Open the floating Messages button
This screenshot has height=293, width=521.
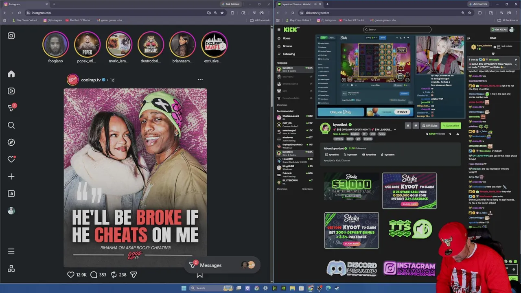(x=222, y=265)
